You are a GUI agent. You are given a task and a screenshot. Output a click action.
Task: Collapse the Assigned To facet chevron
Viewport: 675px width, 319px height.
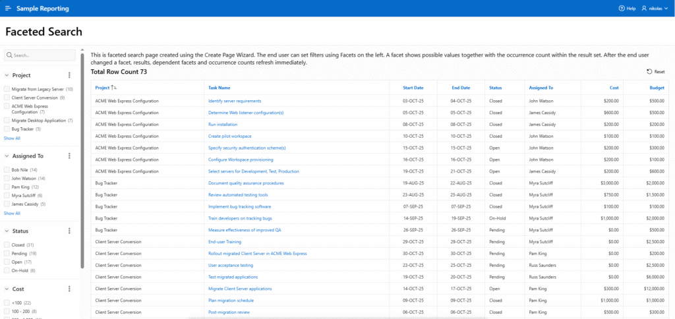[x=7, y=156]
